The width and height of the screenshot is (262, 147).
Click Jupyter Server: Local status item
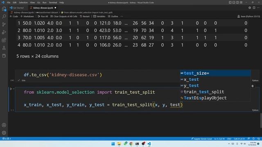[x=201, y=139]
